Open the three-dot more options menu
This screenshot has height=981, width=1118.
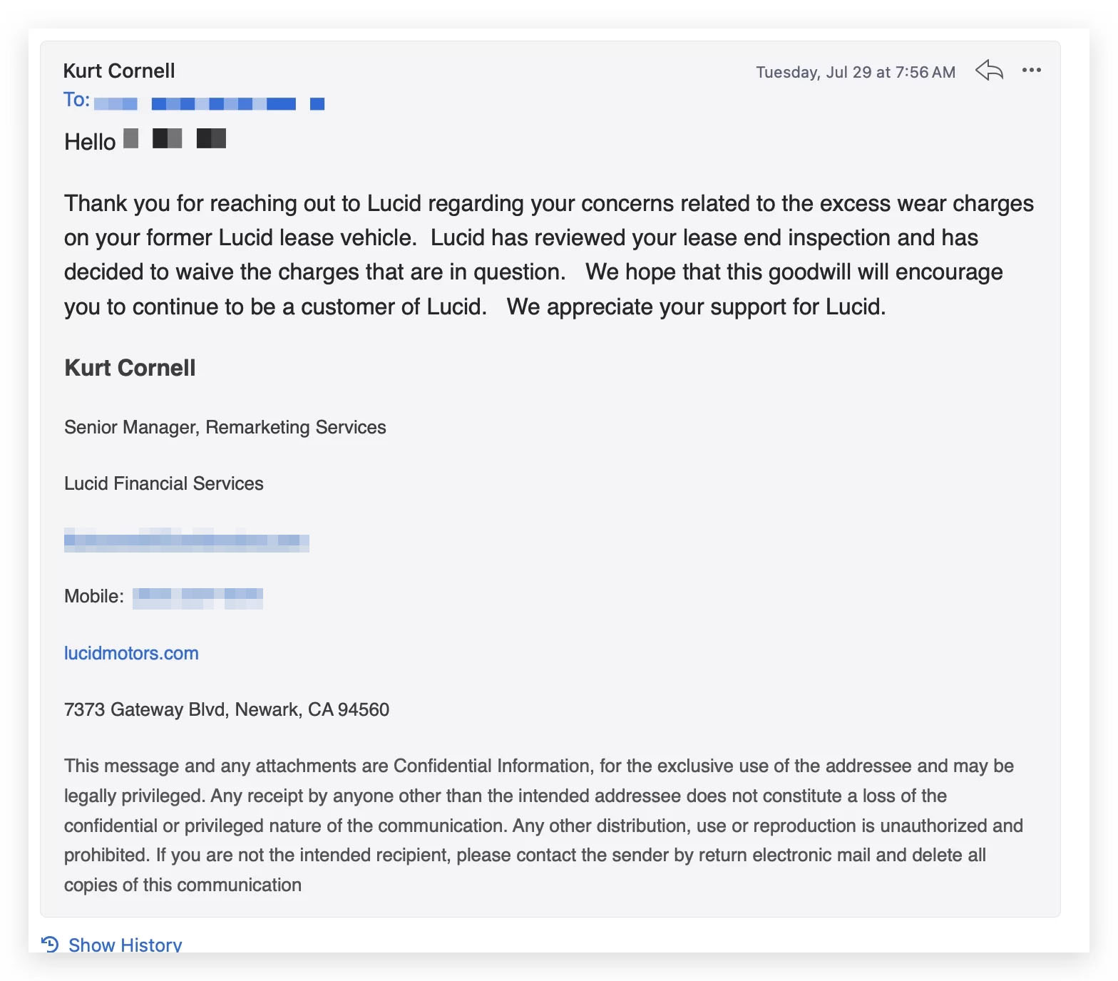click(1031, 70)
